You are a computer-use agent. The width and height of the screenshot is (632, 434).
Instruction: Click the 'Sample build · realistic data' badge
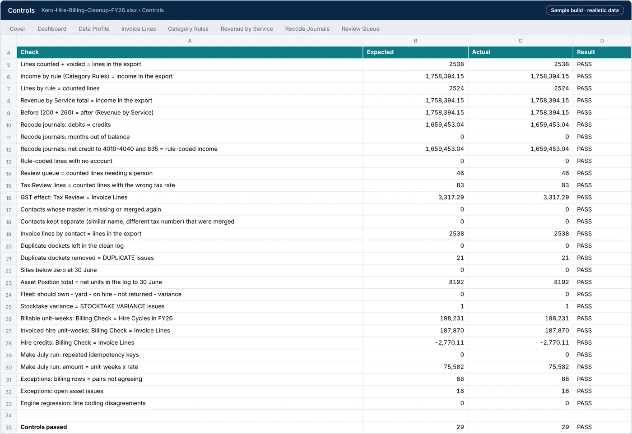[x=585, y=10]
